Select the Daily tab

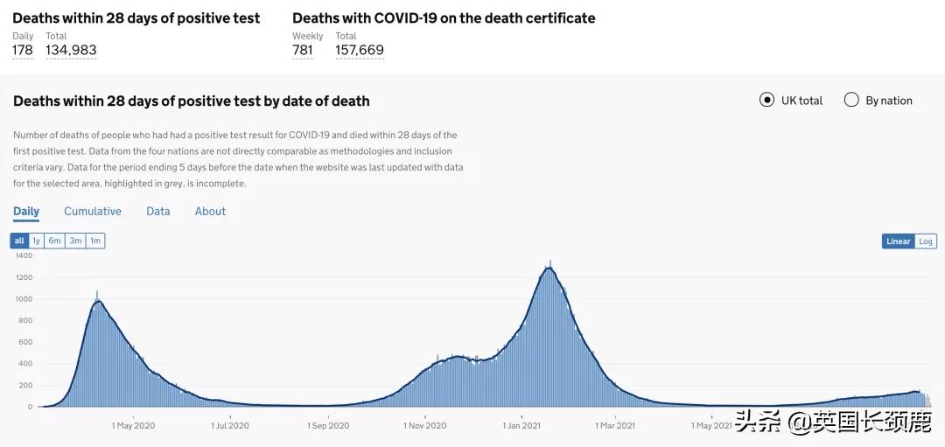click(26, 211)
